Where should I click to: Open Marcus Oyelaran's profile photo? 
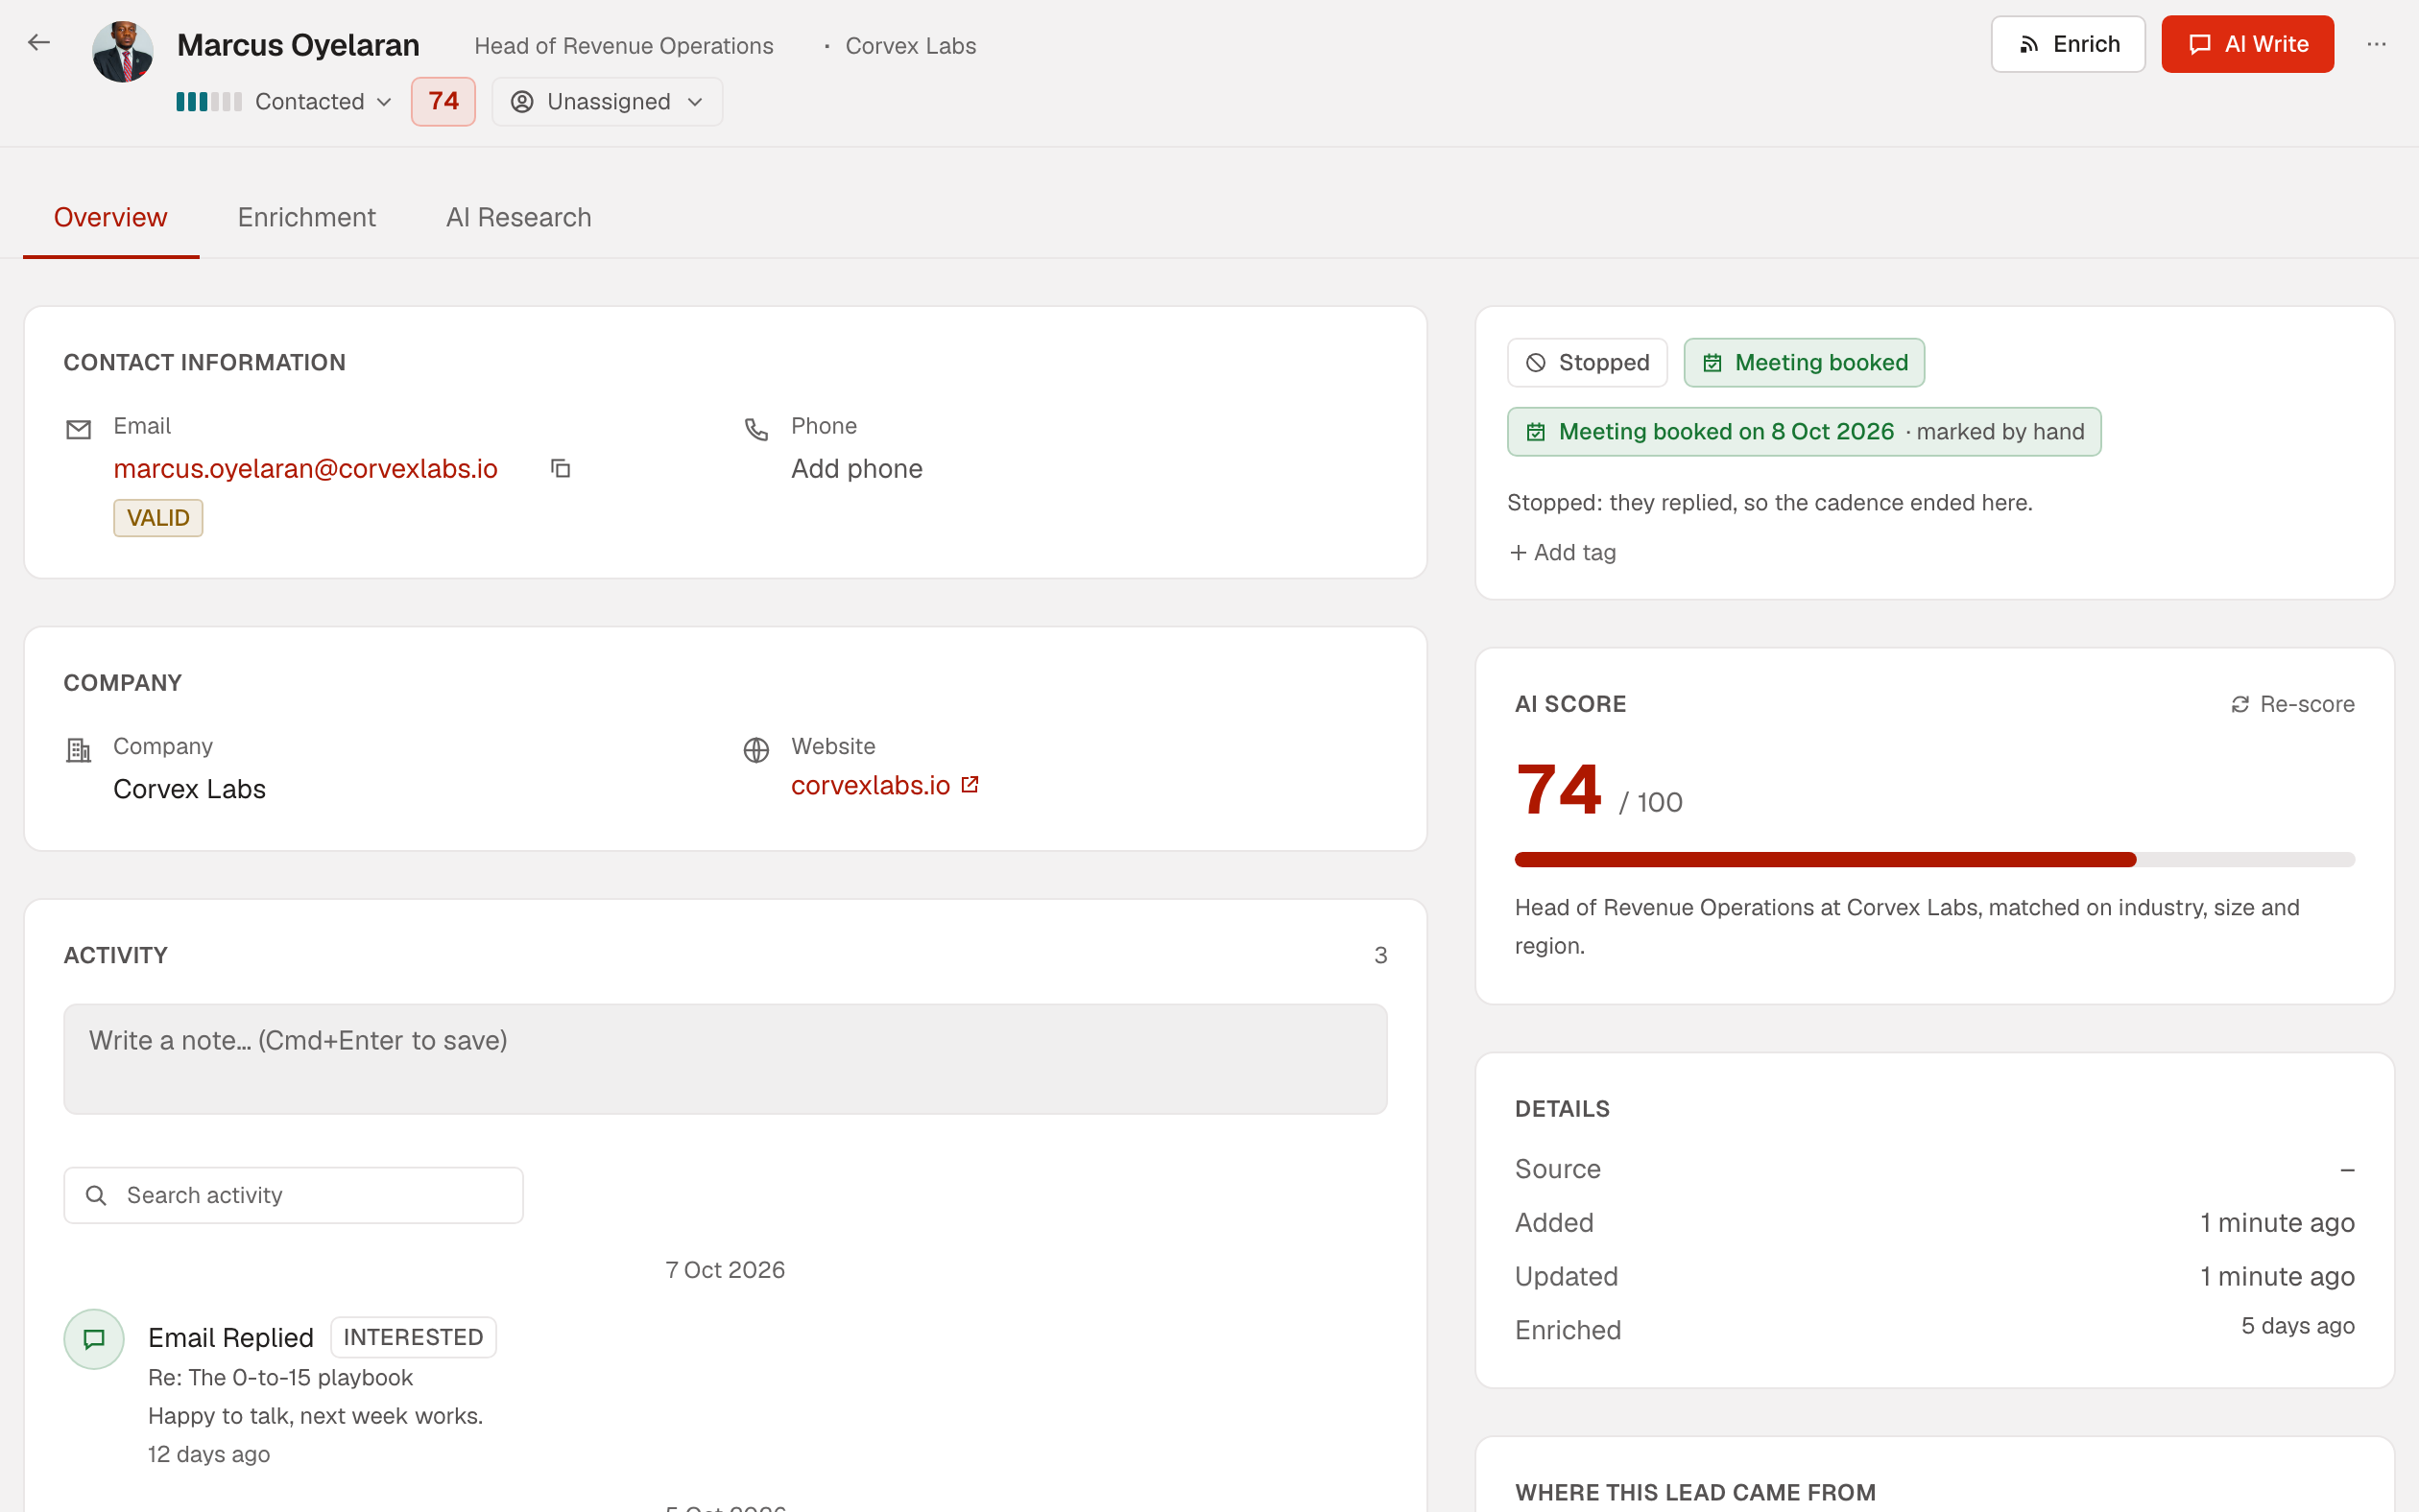(122, 51)
